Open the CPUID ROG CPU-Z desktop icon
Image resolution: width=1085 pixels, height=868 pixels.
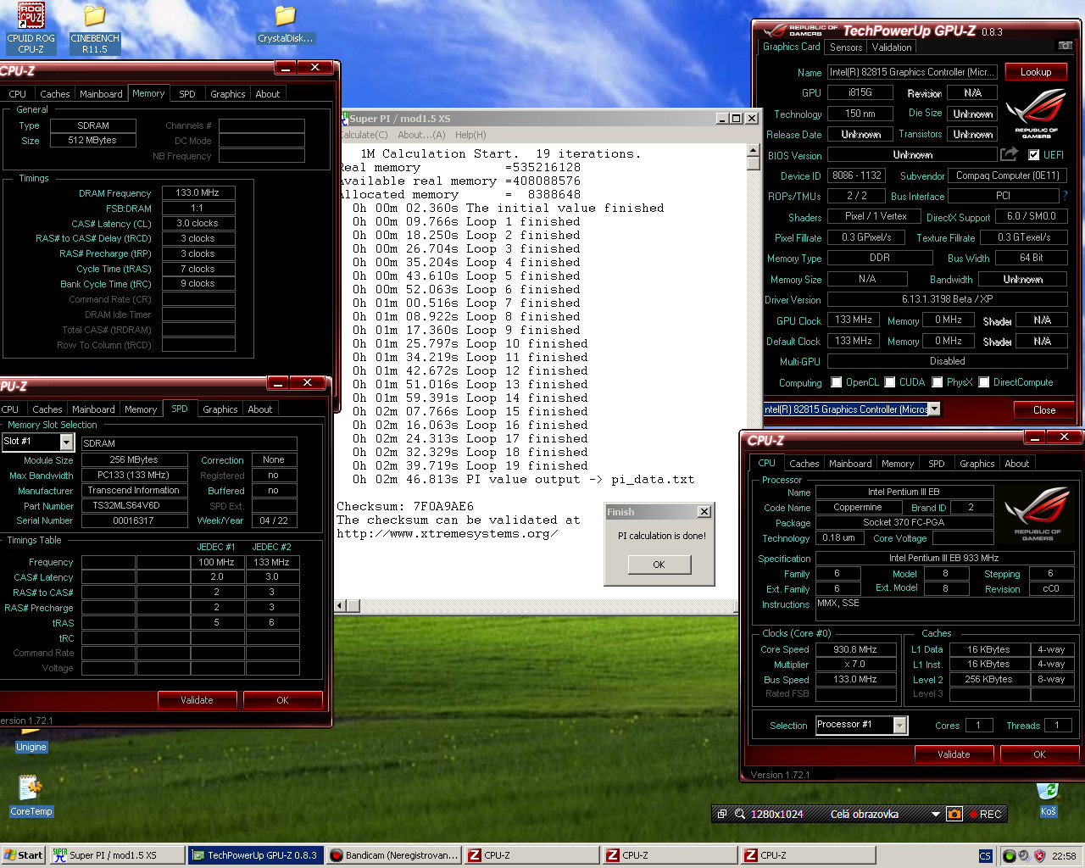click(x=31, y=28)
